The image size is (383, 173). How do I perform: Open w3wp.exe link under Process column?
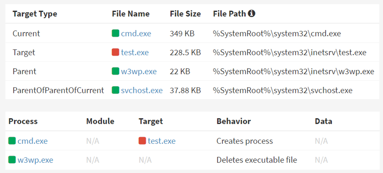click(x=35, y=160)
